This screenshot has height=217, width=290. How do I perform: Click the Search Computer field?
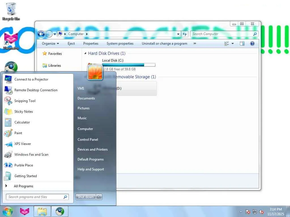tap(224, 34)
